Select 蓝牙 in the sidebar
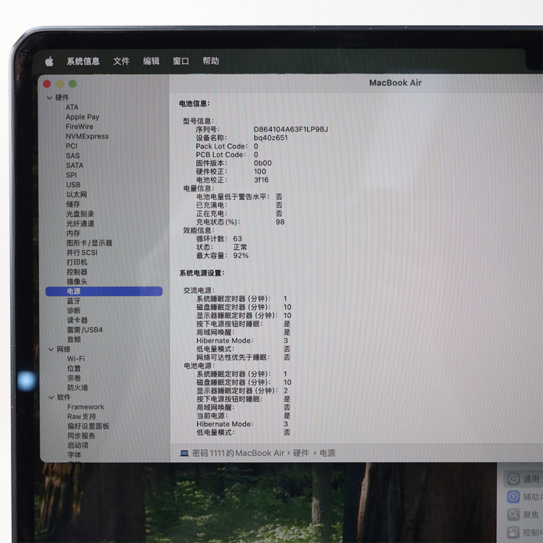 coord(73,301)
